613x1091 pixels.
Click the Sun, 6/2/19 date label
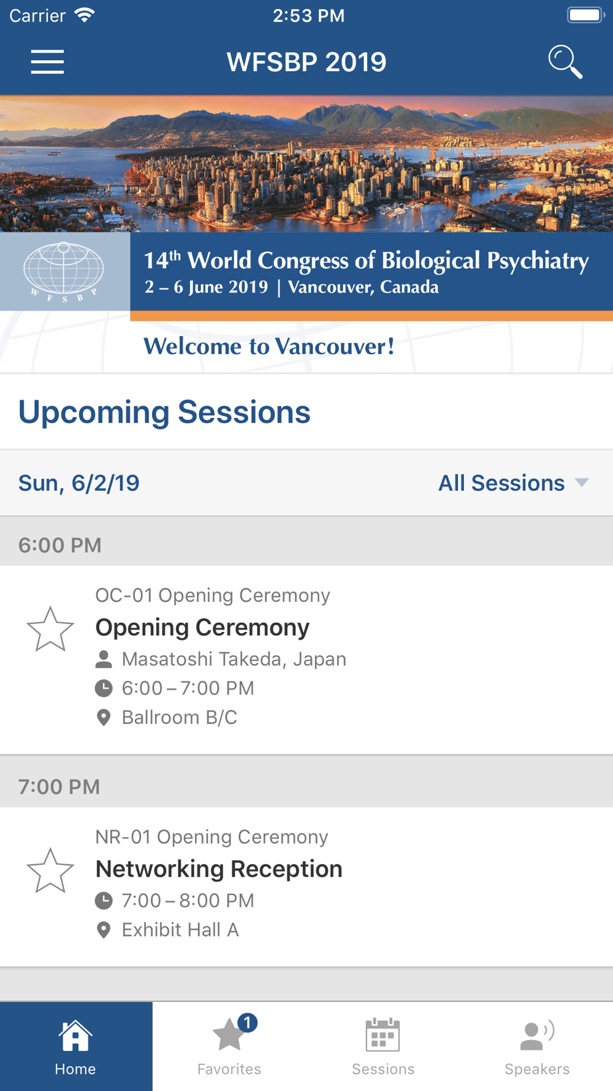[79, 484]
